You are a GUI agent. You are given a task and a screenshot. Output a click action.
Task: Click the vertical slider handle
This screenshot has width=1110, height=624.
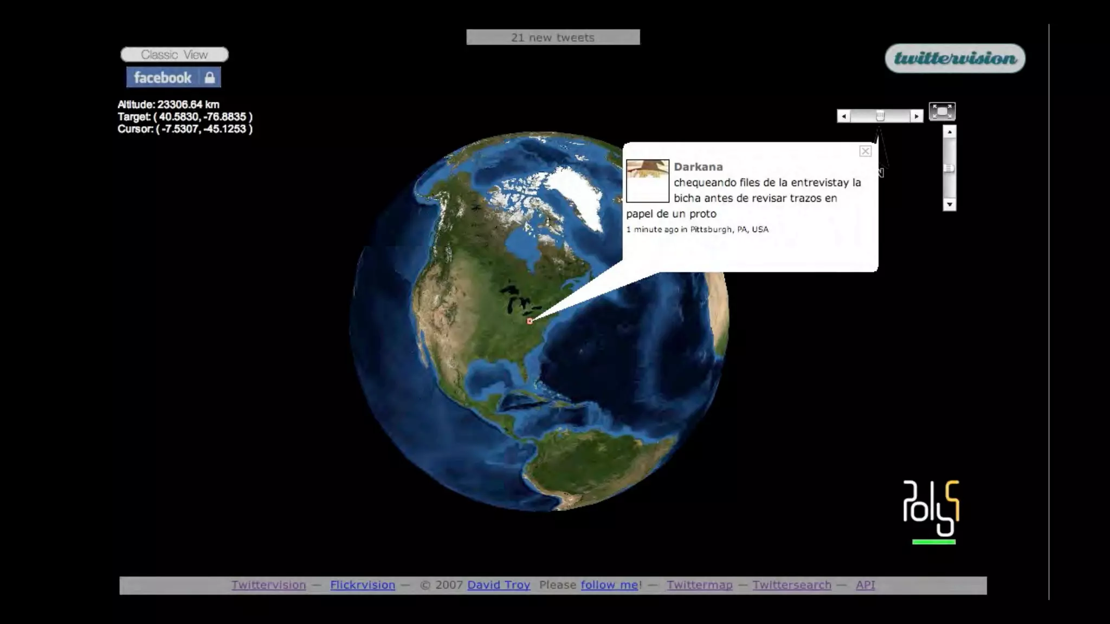[x=949, y=168]
